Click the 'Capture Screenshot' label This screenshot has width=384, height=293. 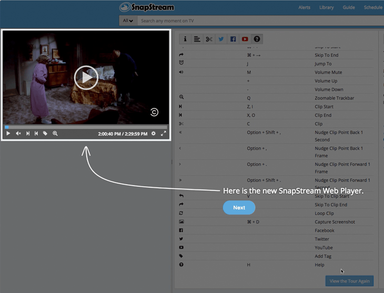(x=335, y=221)
